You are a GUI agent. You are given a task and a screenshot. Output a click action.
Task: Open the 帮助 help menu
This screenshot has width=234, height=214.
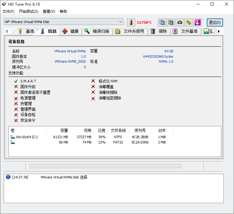click(x=63, y=12)
